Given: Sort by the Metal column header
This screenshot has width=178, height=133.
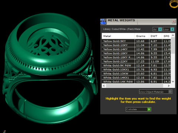Looking at the screenshot, I should pyautogui.click(x=118, y=36).
